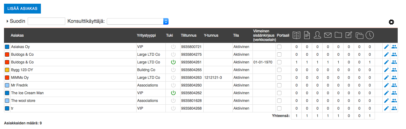This screenshot has width=406, height=129.
Task: Click the Lisää asiakas button
Action: tap(22, 9)
